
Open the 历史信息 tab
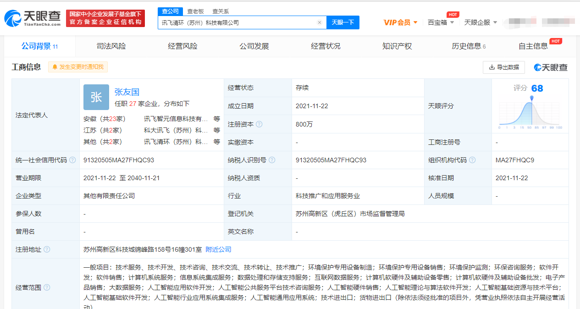469,46
